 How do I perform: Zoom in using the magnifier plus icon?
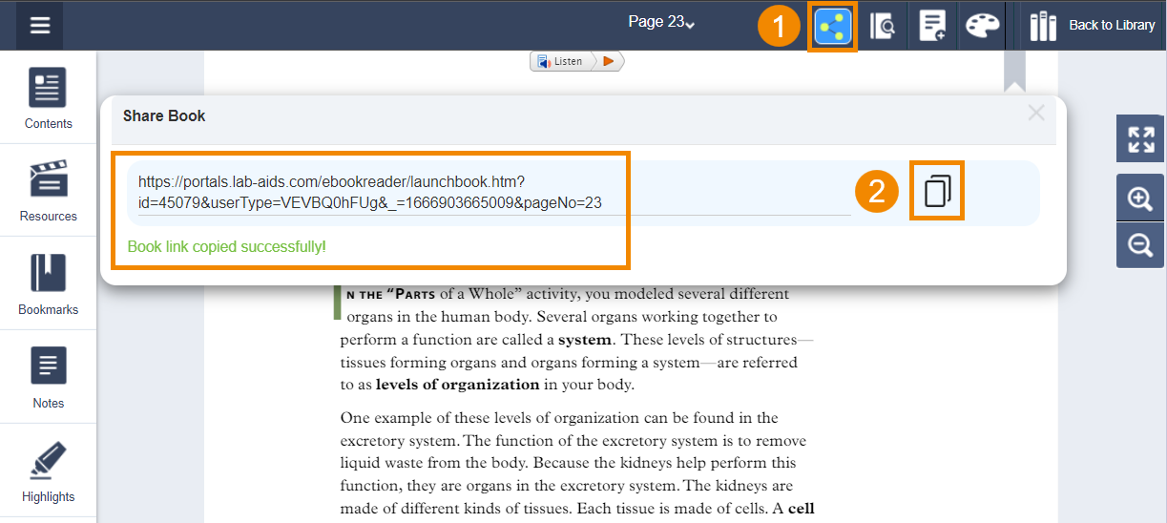click(x=1140, y=199)
